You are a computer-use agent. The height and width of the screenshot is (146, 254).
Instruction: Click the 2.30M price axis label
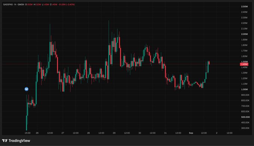click(244, 18)
